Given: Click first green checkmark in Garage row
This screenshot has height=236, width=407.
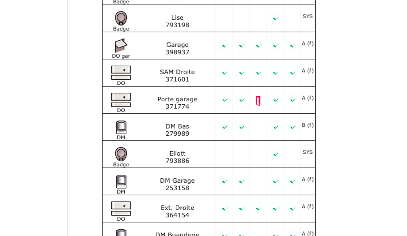Looking at the screenshot, I should point(224,46).
